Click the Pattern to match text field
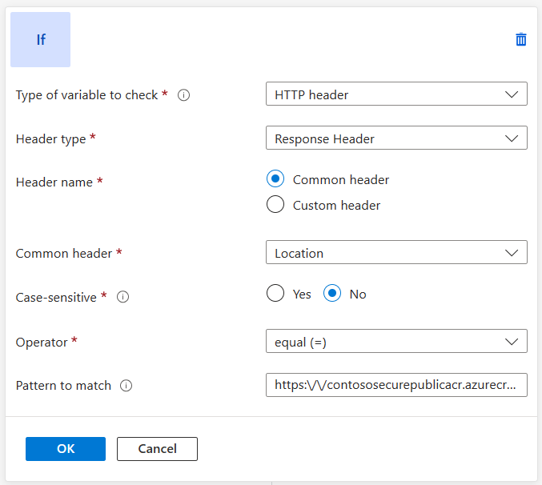 coord(395,385)
